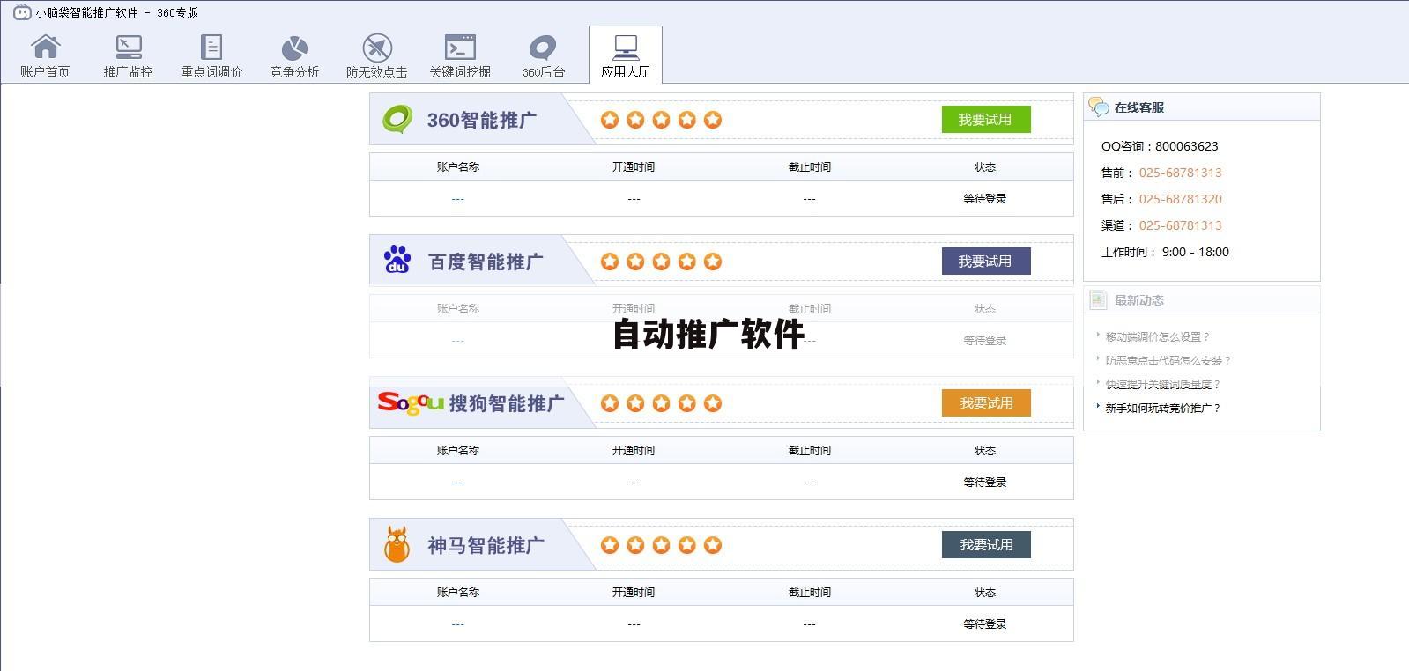Click the 360 green logo icon
Screen dimensions: 1409x671
tap(397, 119)
